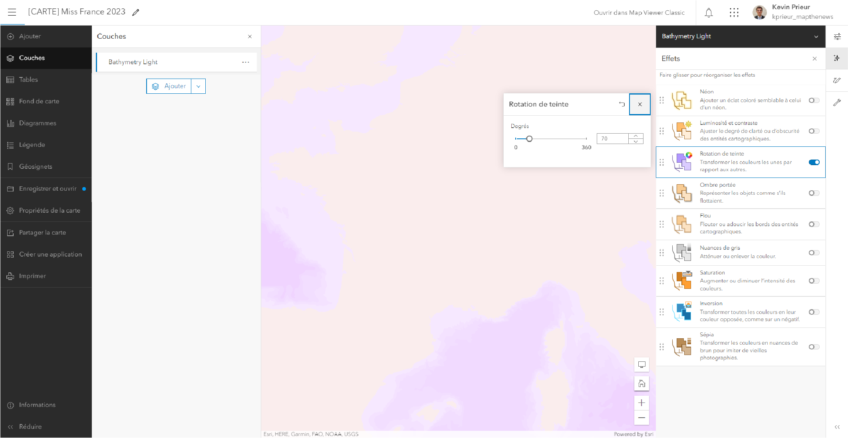Open Fond de carte menu item
This screenshot has height=438, width=848.
click(x=39, y=101)
